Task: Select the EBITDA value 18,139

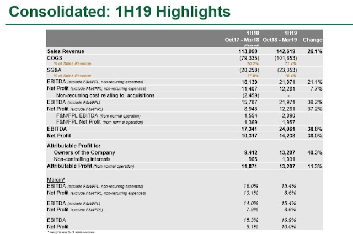Action: [249, 82]
